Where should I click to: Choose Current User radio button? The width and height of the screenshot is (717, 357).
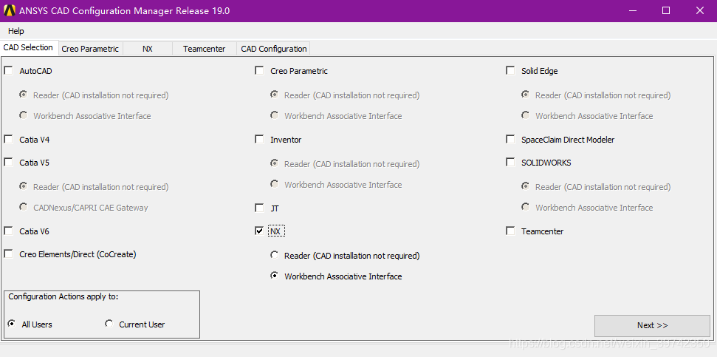(x=109, y=324)
